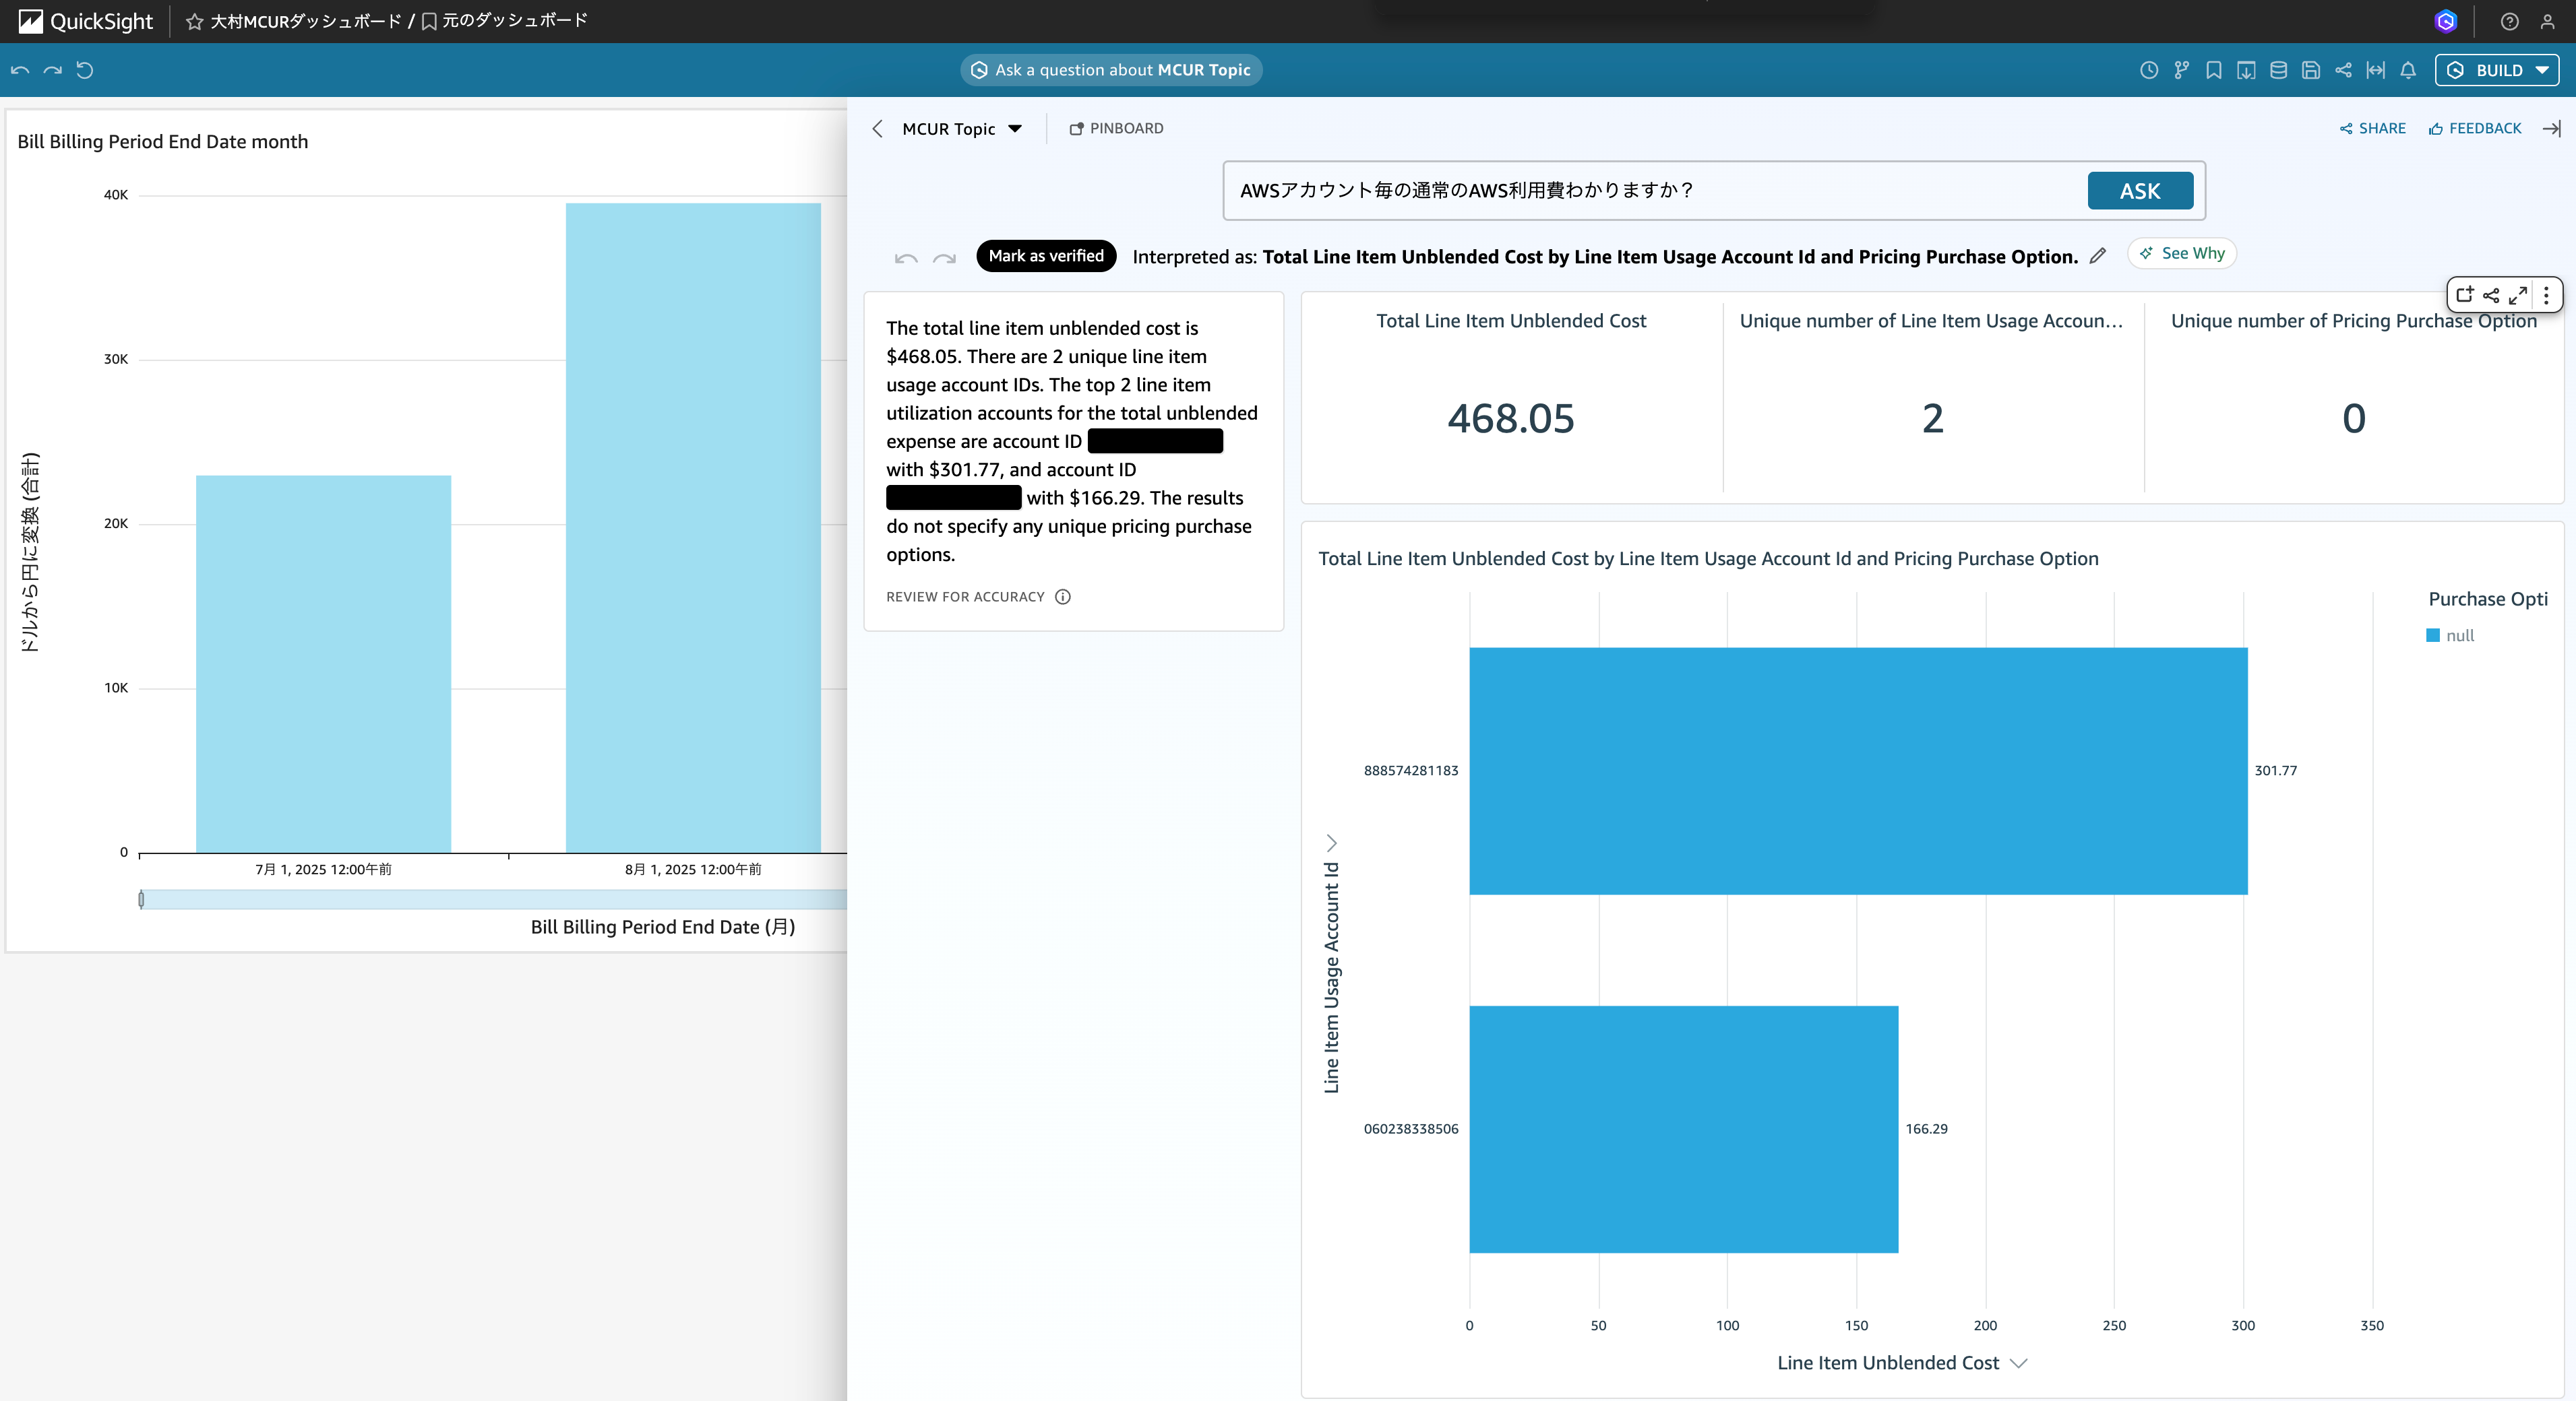Click the toolbar share icon
Screen dimensions: 2576x1401
coord(2343,70)
